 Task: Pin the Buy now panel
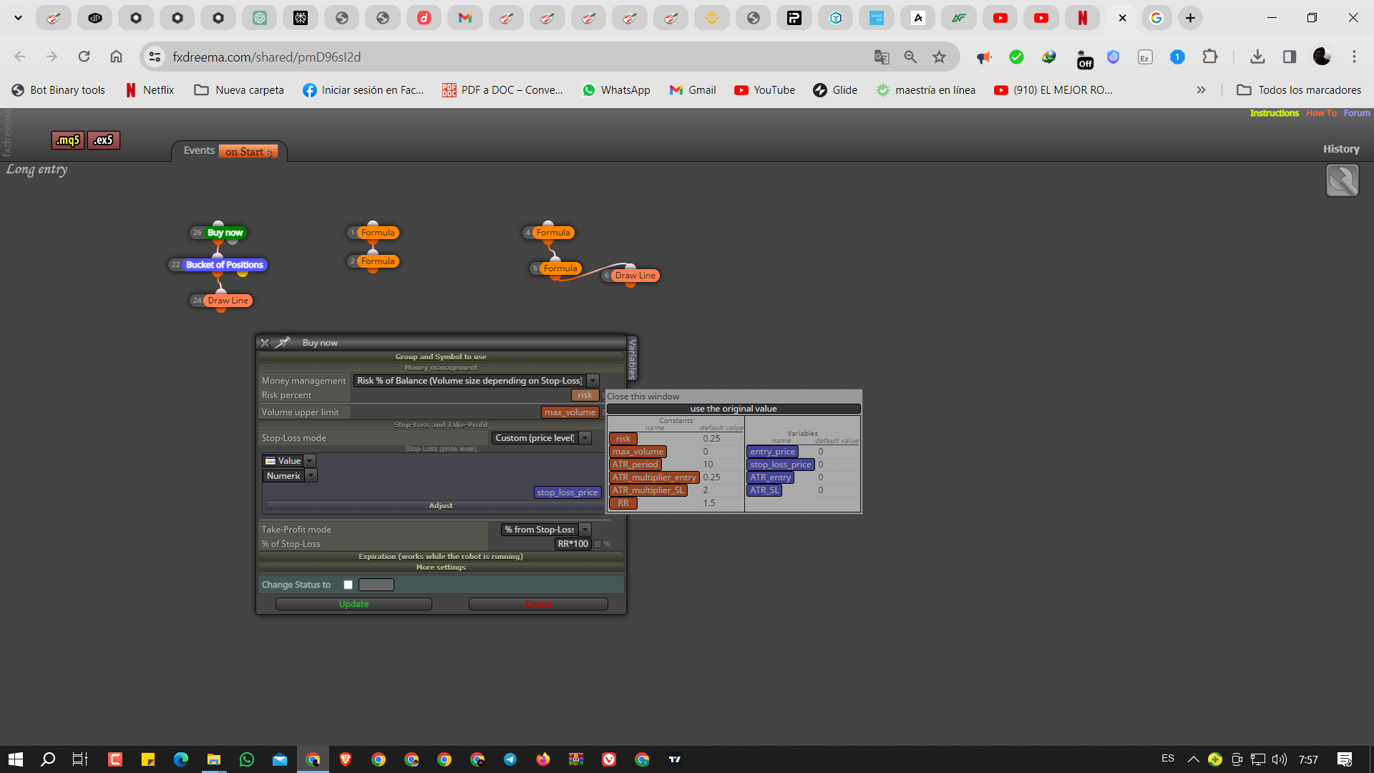point(283,343)
